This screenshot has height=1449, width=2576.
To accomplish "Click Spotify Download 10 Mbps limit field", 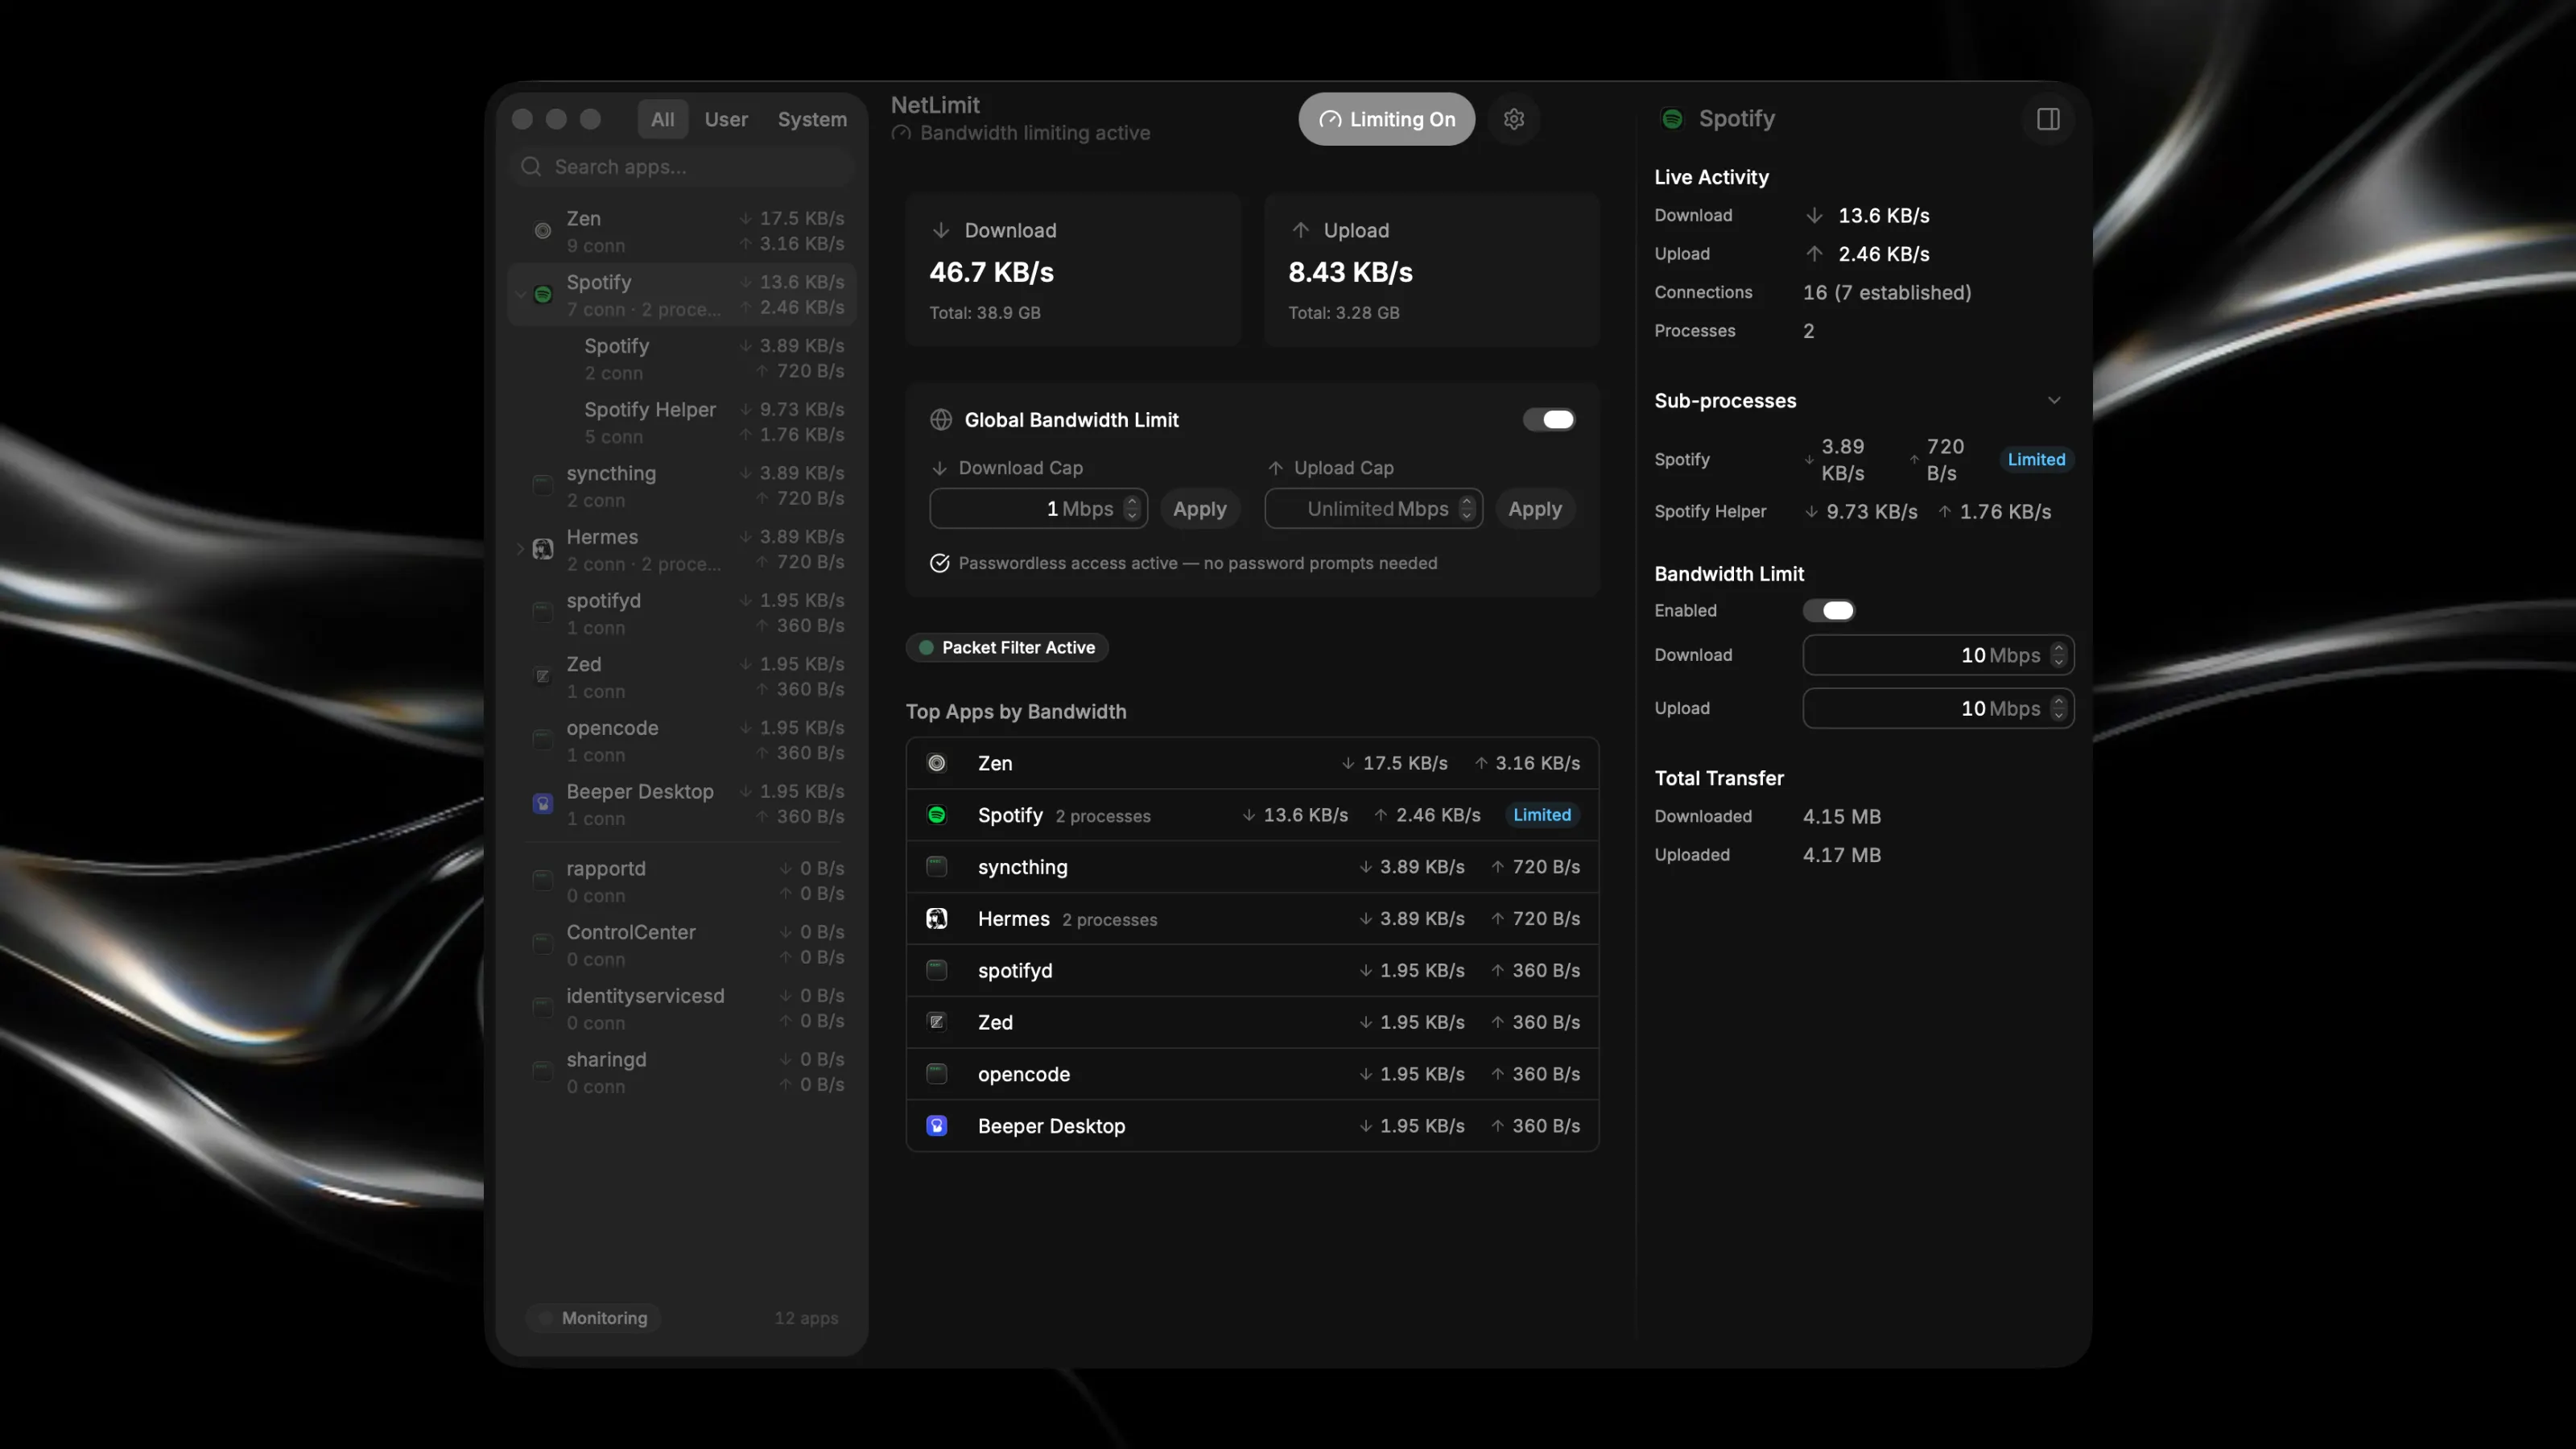I will click(1938, 655).
